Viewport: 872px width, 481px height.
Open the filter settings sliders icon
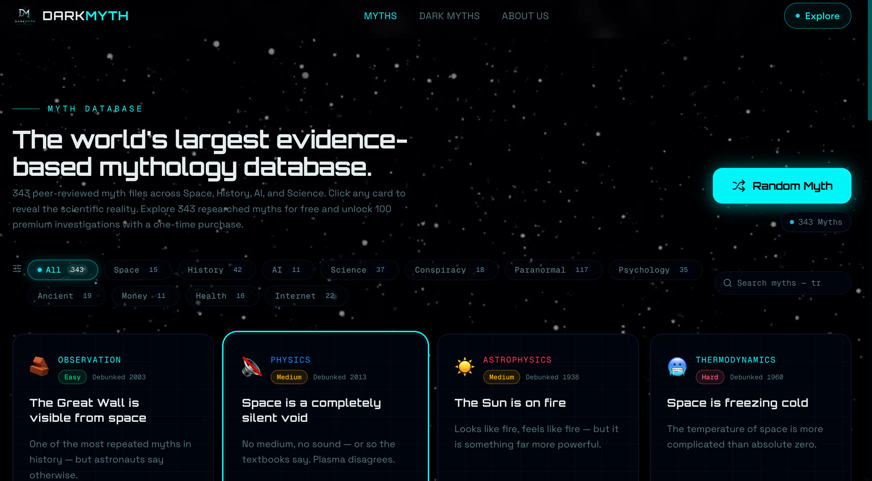pyautogui.click(x=17, y=269)
